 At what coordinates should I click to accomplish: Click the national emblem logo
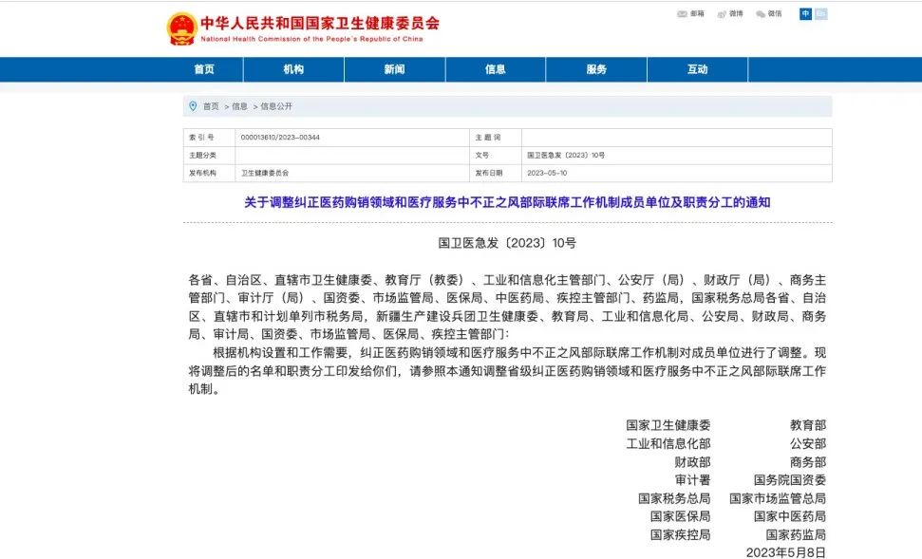coord(181,28)
